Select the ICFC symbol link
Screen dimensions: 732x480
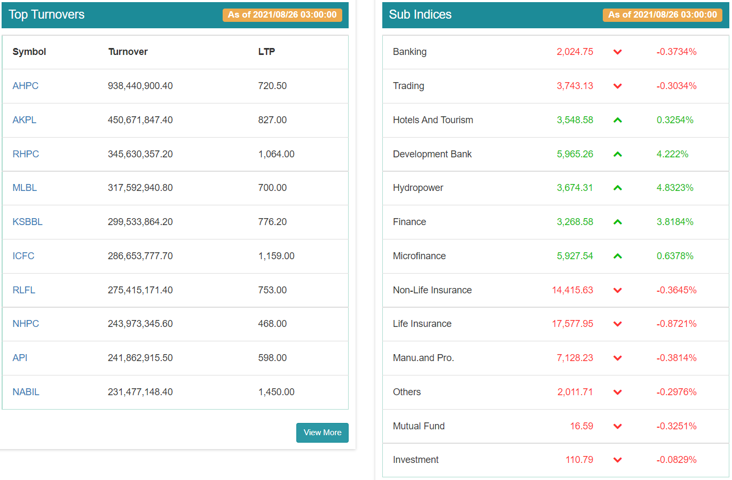click(x=23, y=256)
